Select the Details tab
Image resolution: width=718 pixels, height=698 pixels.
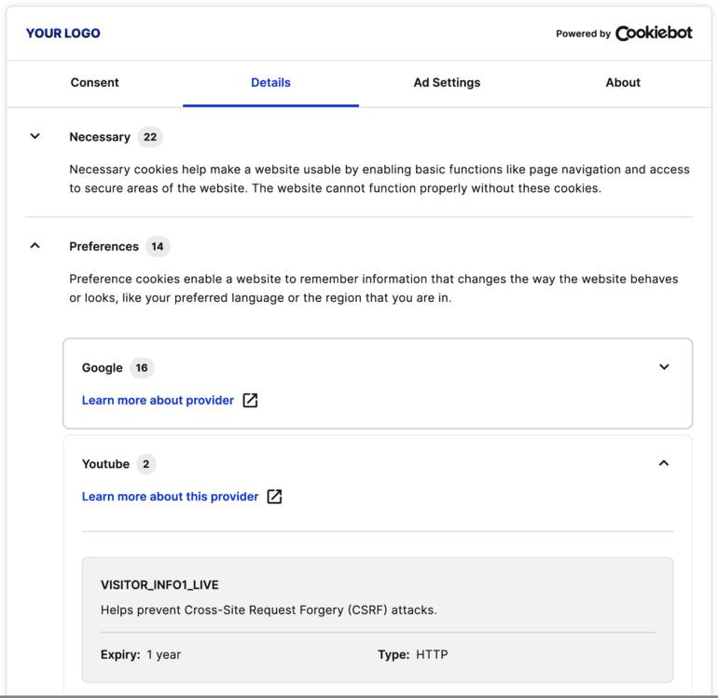(x=270, y=83)
